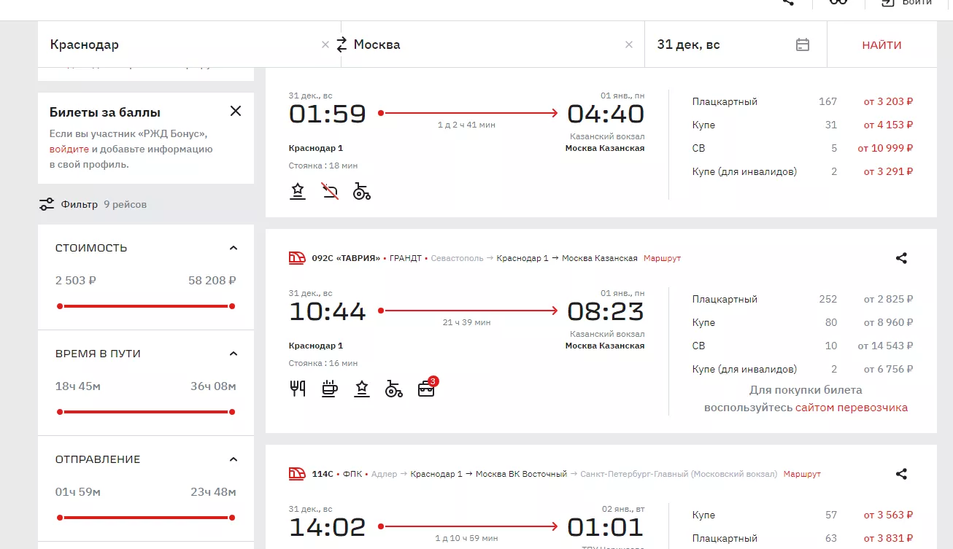
Task: Collapse the ВРЕМЯ В ПУТИ filter section
Action: coord(234,354)
